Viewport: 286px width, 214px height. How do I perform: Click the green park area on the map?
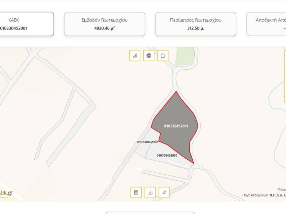tap(184, 56)
